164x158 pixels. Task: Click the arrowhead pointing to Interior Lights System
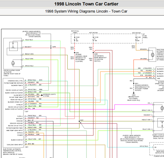42,95
